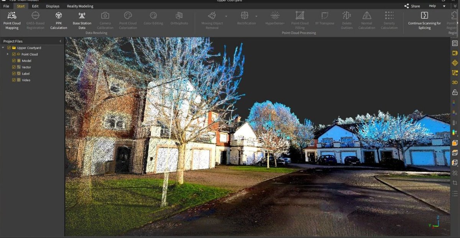Image resolution: width=460 pixels, height=238 pixels.
Task: Collapse the Upper Courtyard tree node
Action: (x=3, y=48)
